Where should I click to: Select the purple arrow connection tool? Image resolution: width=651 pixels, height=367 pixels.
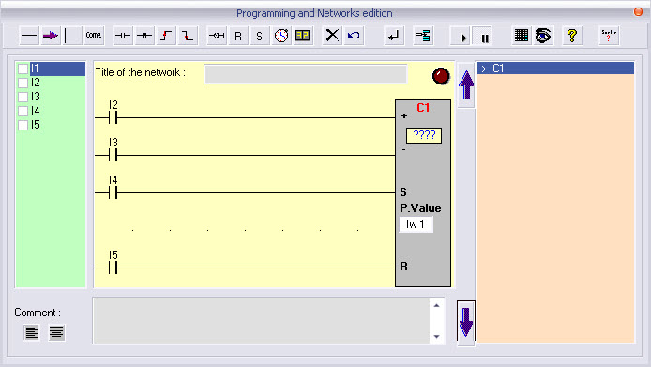point(51,36)
